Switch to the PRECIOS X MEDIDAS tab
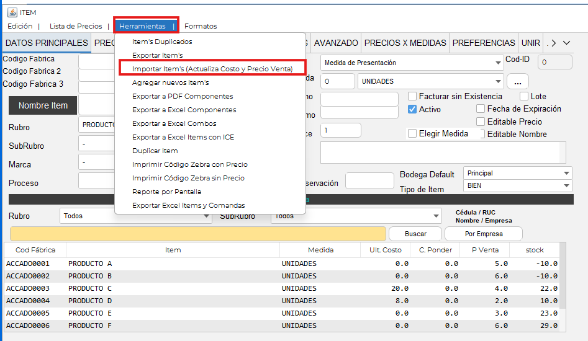This screenshot has height=341, width=588. click(405, 43)
